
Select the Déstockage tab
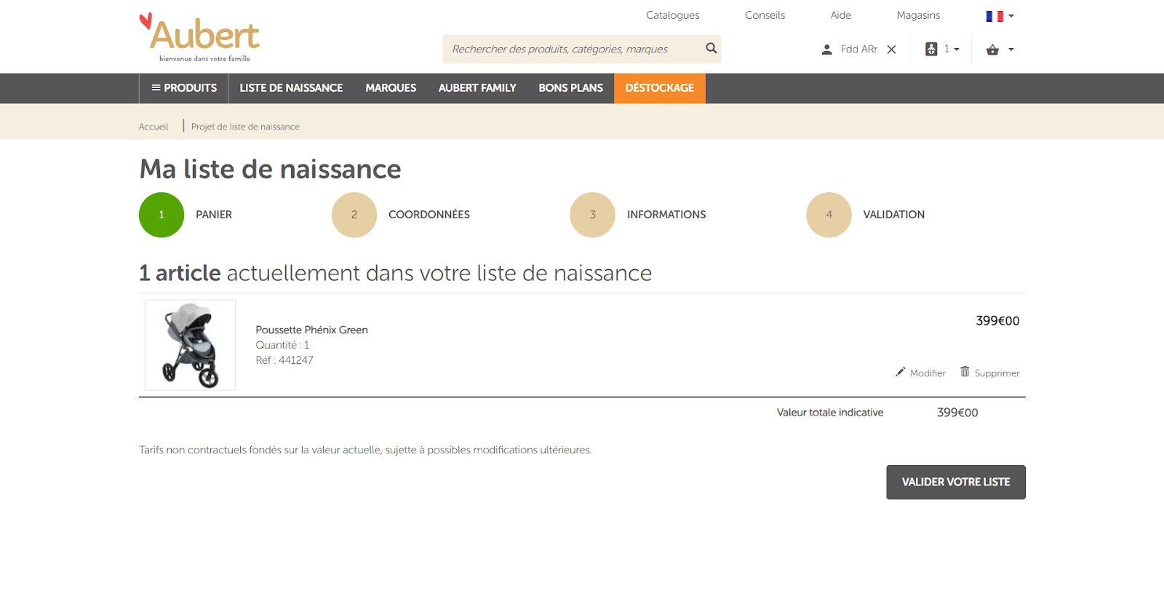click(659, 88)
